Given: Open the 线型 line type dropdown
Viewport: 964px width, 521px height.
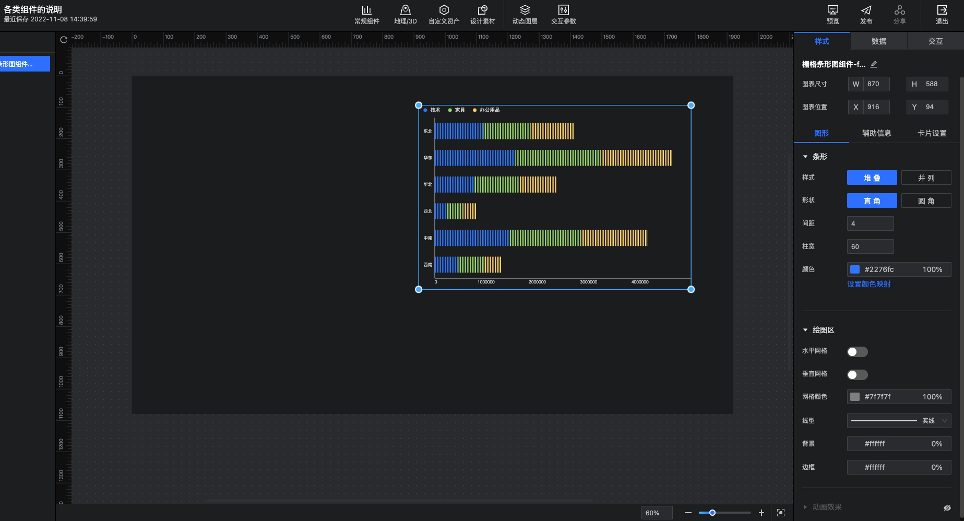Looking at the screenshot, I should pyautogui.click(x=899, y=421).
